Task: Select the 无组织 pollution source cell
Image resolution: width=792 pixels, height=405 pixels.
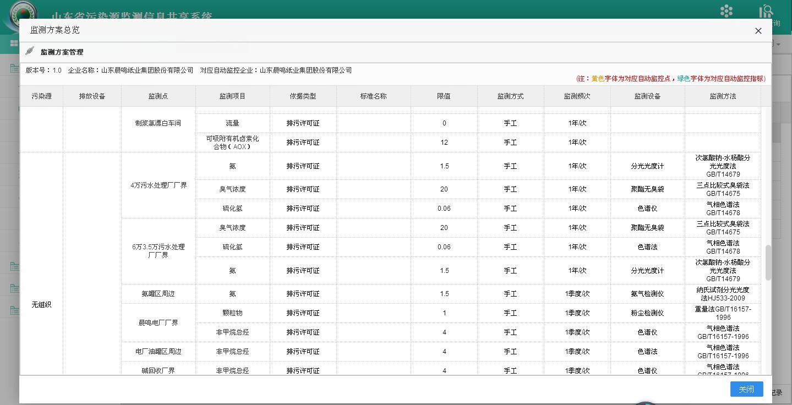Action: click(x=41, y=304)
